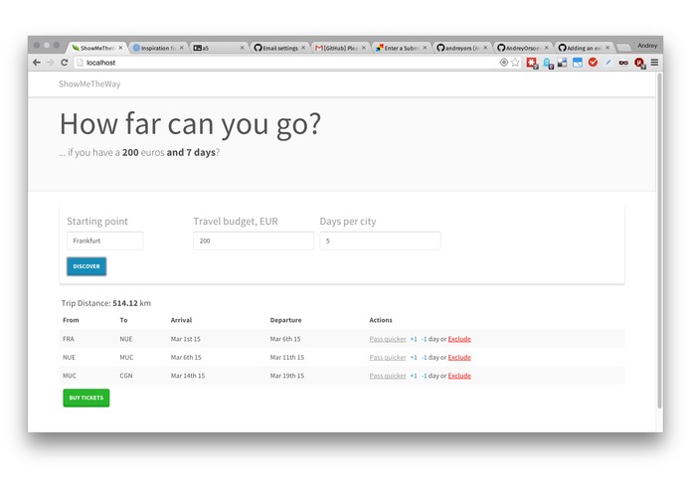Close the Email settings tab

[x=303, y=48]
